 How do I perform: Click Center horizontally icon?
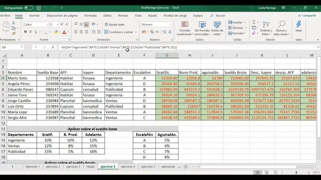click(x=81, y=32)
